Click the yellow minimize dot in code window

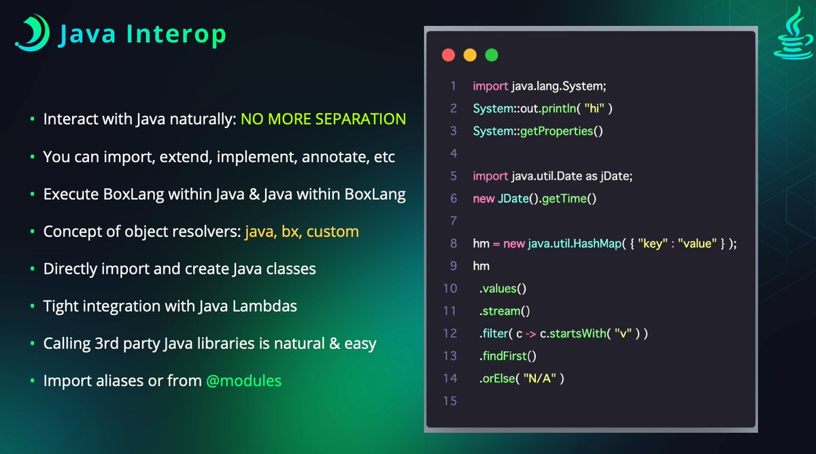click(x=470, y=55)
